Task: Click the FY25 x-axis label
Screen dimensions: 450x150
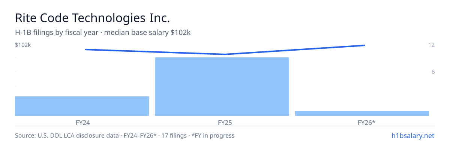Action: click(222, 122)
